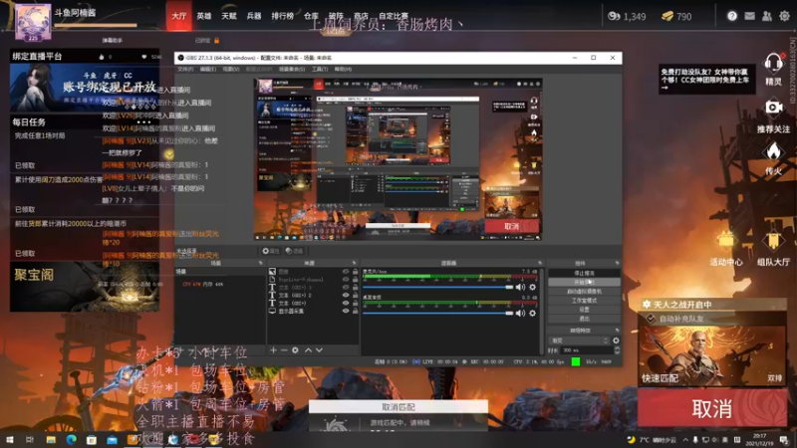
Task: Show hidden system tray icons chevron
Action: pos(685,440)
